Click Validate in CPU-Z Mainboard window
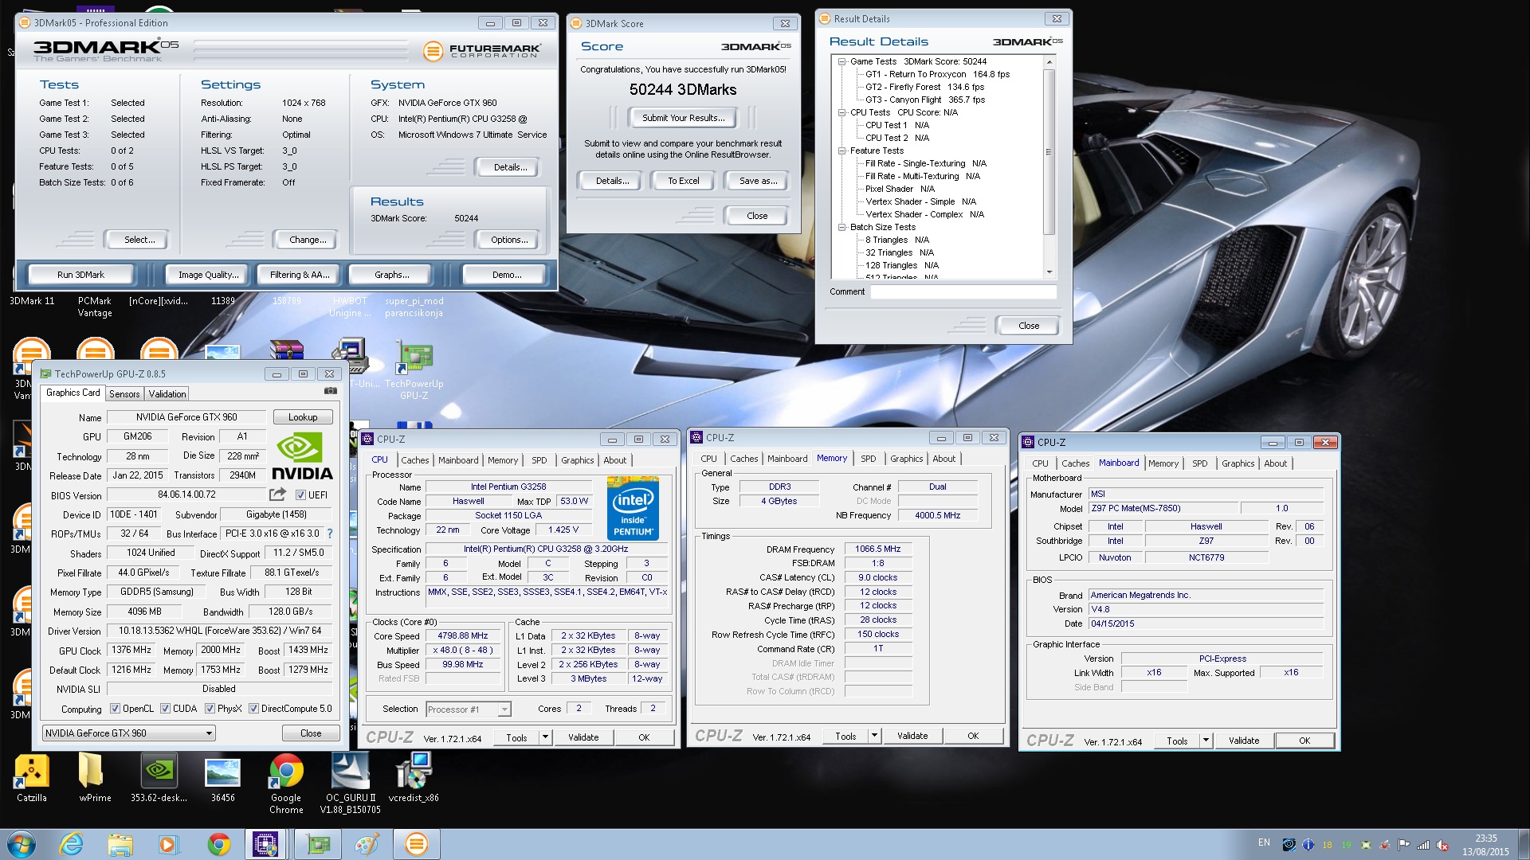1530x860 pixels. (x=1244, y=741)
